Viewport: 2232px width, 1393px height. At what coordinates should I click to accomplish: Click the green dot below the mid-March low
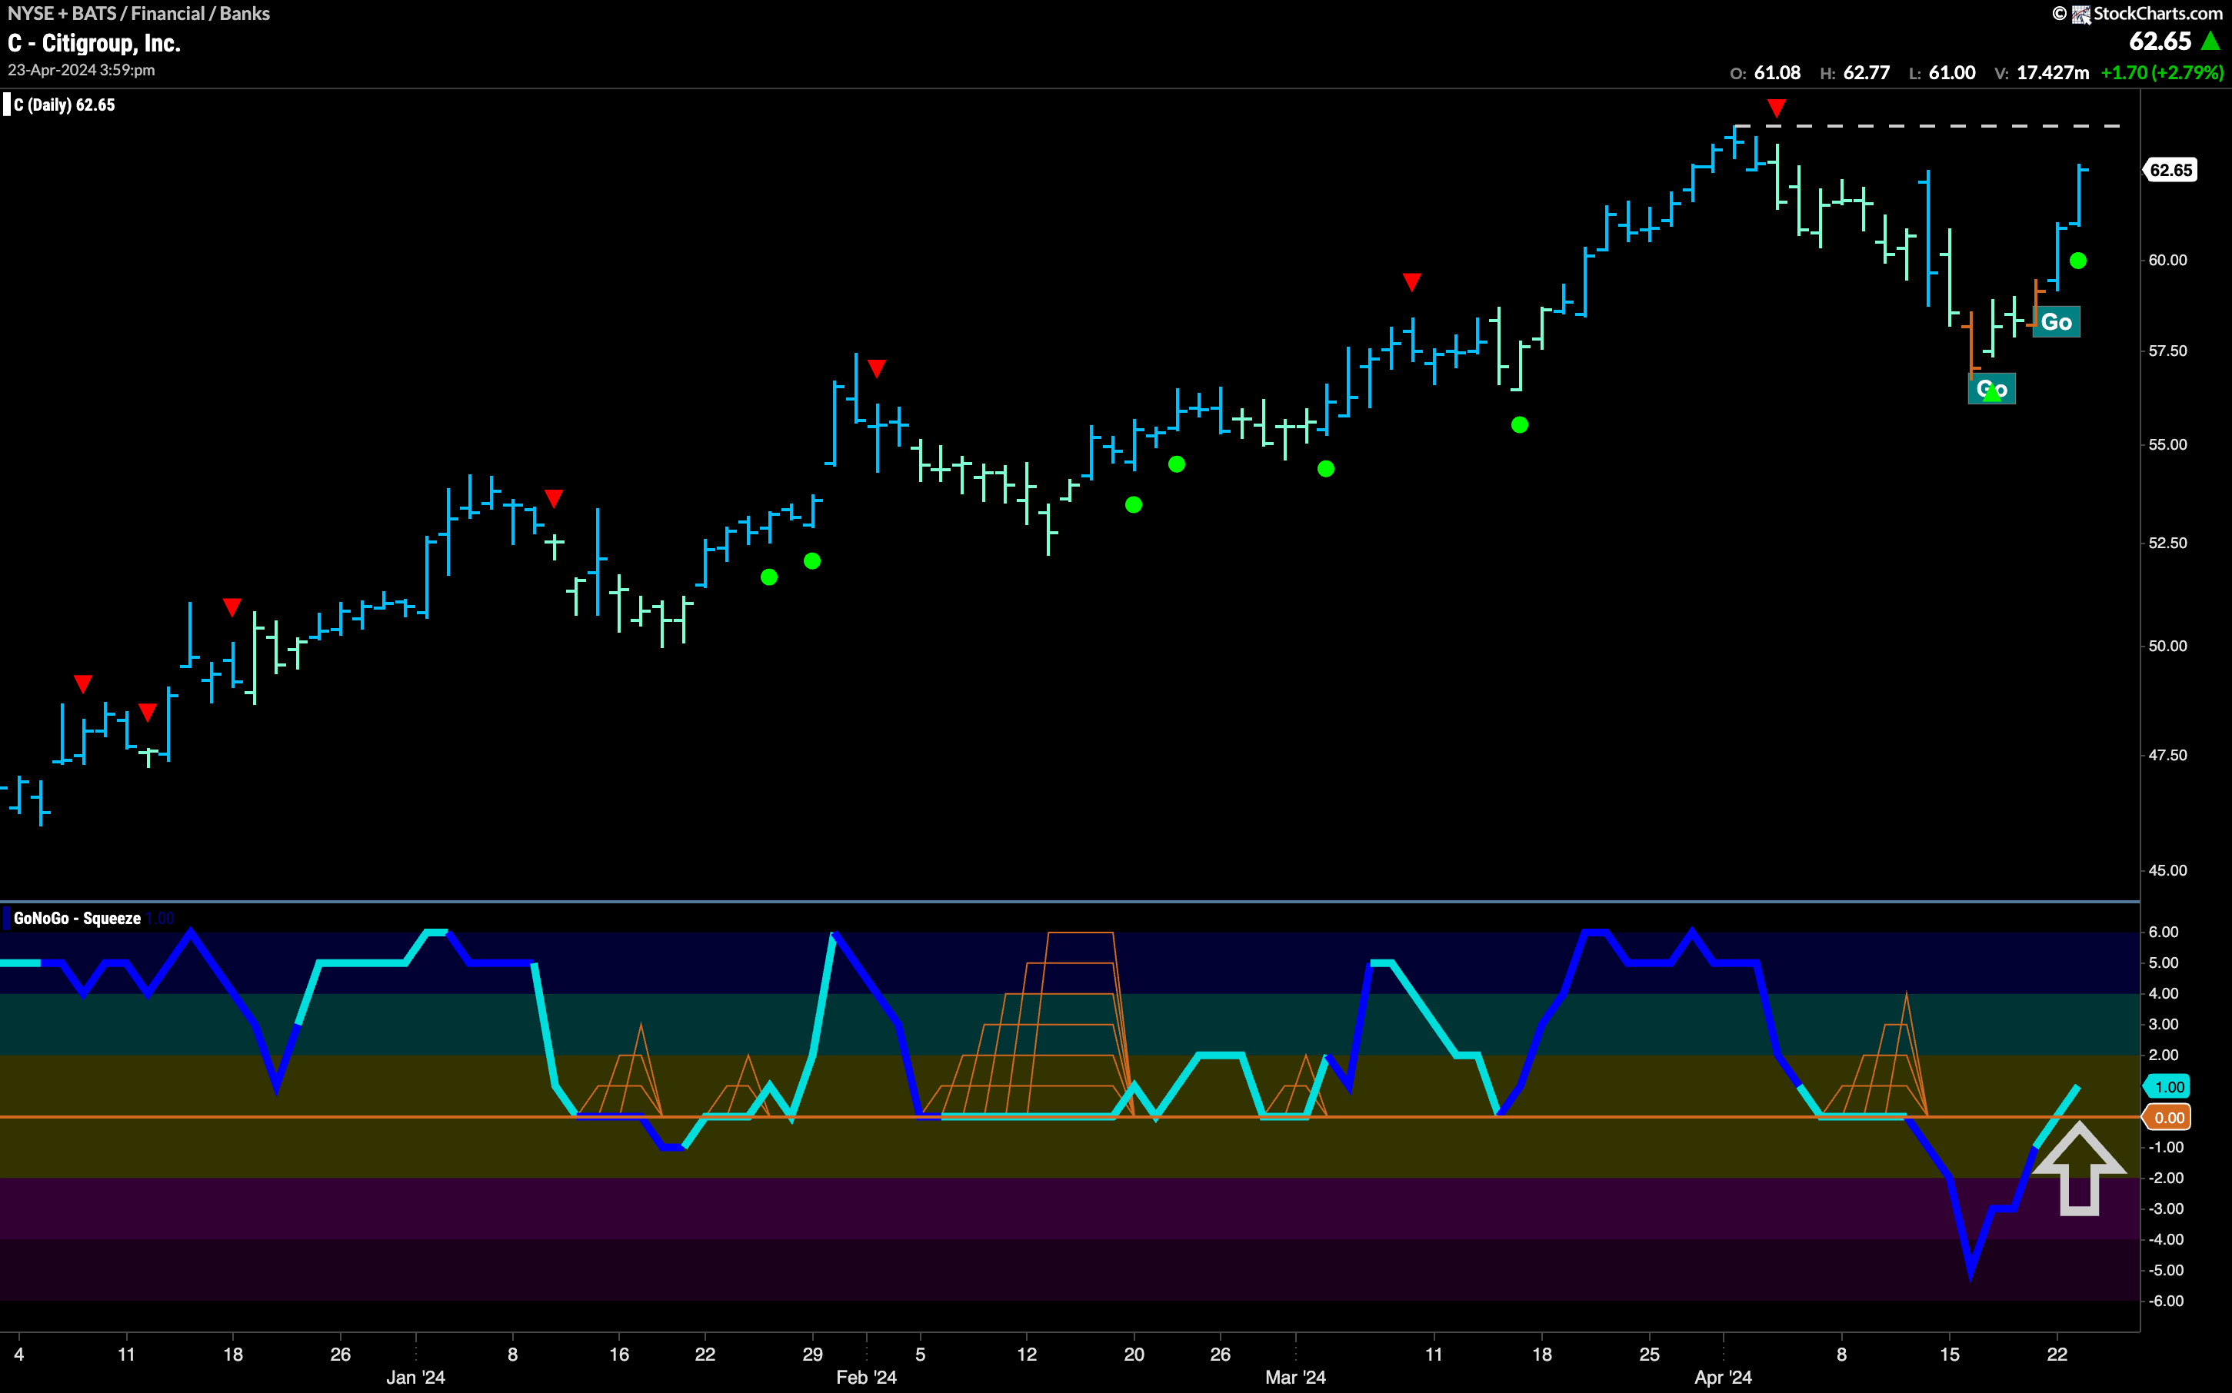coord(1520,424)
